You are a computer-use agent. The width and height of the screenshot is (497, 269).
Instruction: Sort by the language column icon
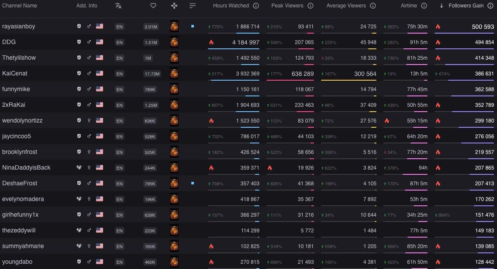[x=118, y=6]
